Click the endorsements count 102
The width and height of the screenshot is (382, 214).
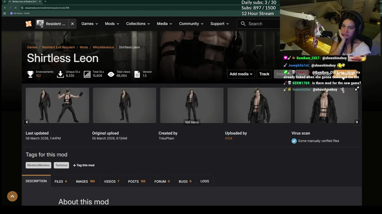coord(38,76)
